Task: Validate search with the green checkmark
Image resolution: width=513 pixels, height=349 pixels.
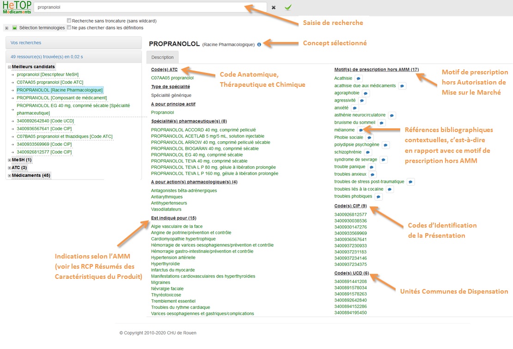Action: coord(288,7)
